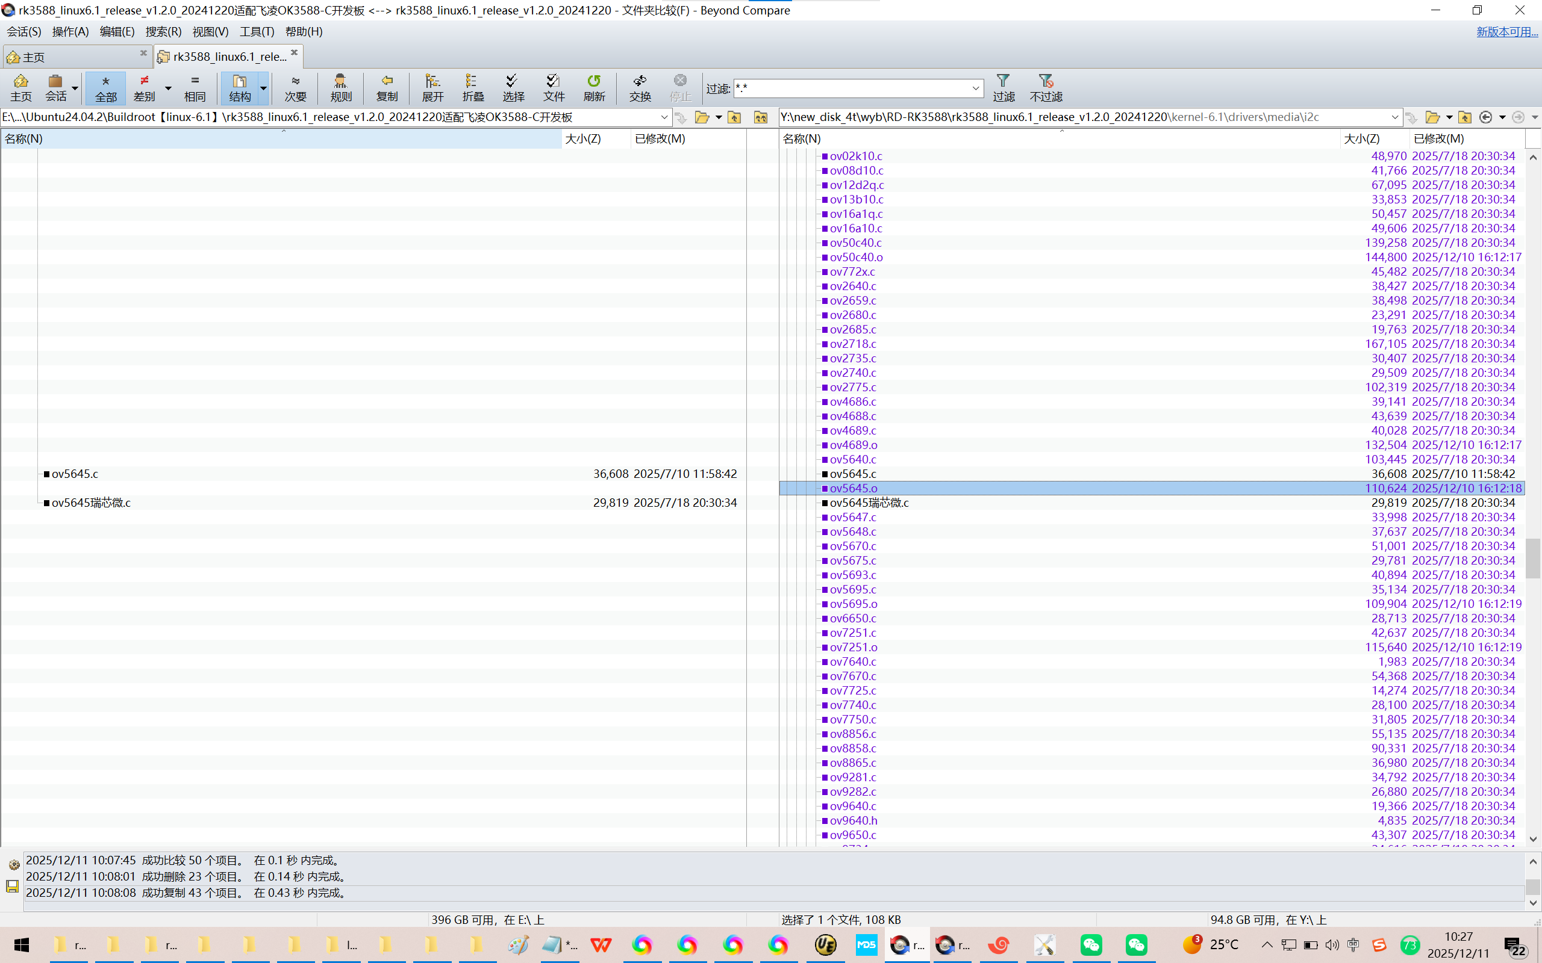Switch to the Home (主页) tab
This screenshot has width=1542, height=963.
pos(33,57)
